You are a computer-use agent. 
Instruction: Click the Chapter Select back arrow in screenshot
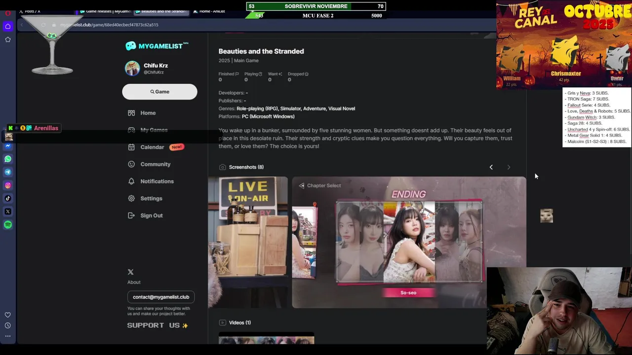pos(302,186)
